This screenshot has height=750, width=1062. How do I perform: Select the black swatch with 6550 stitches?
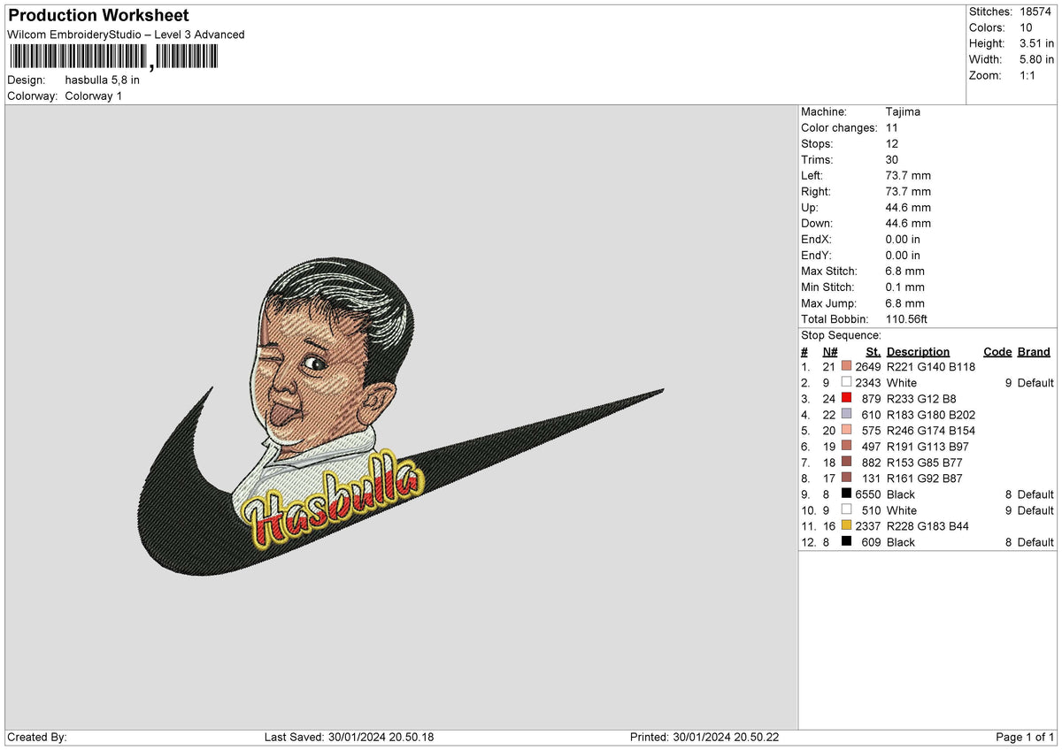(x=847, y=494)
